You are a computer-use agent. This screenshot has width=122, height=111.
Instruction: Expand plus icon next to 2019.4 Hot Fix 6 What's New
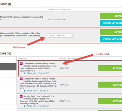(x=25, y=91)
